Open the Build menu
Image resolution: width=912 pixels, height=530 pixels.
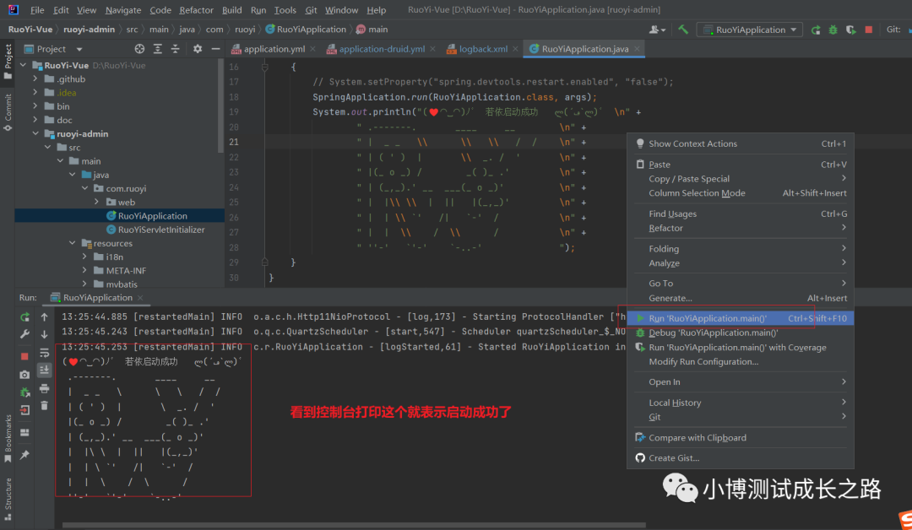click(231, 10)
